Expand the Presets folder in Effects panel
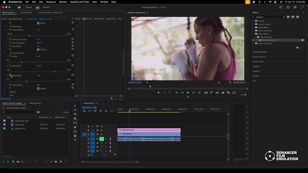 pos(253,21)
